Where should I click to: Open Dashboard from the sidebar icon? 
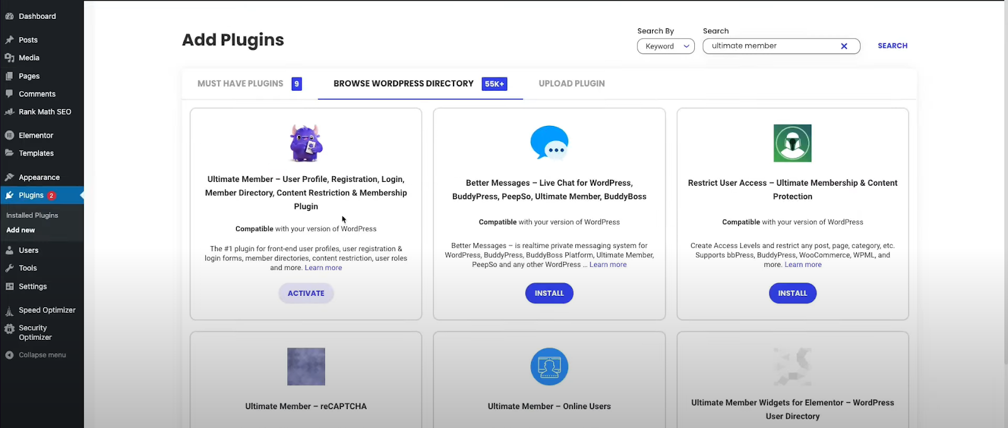click(9, 16)
